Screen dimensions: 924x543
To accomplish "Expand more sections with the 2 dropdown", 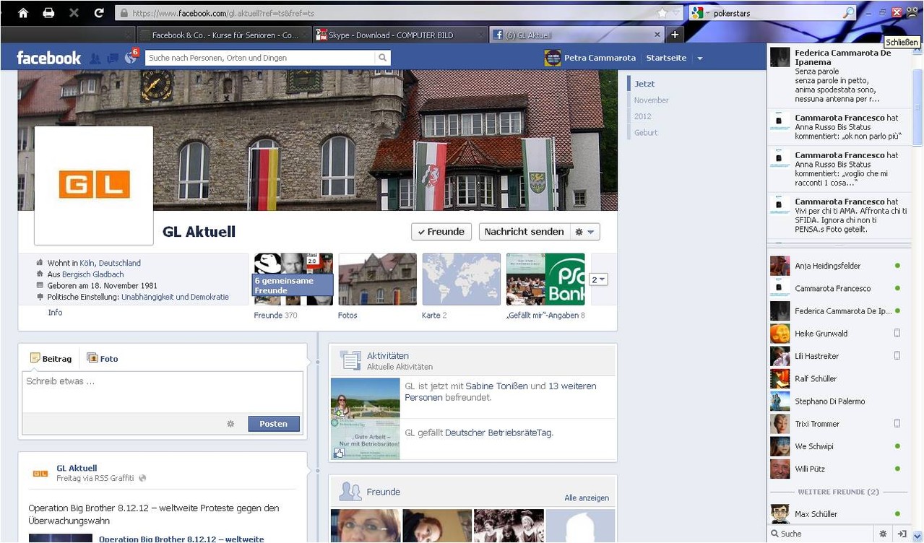I will [x=599, y=279].
